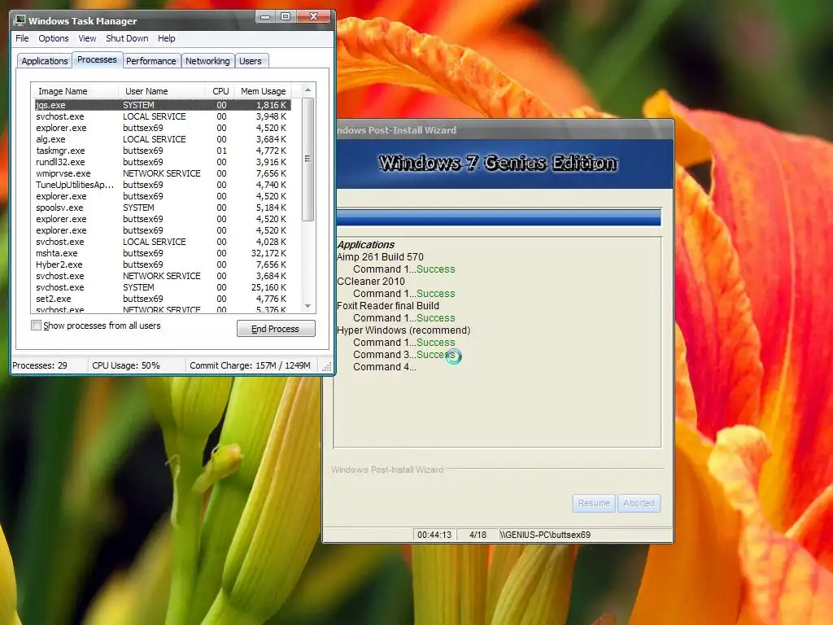Click Processes: 29 in the status bar
The width and height of the screenshot is (833, 625).
(x=40, y=365)
